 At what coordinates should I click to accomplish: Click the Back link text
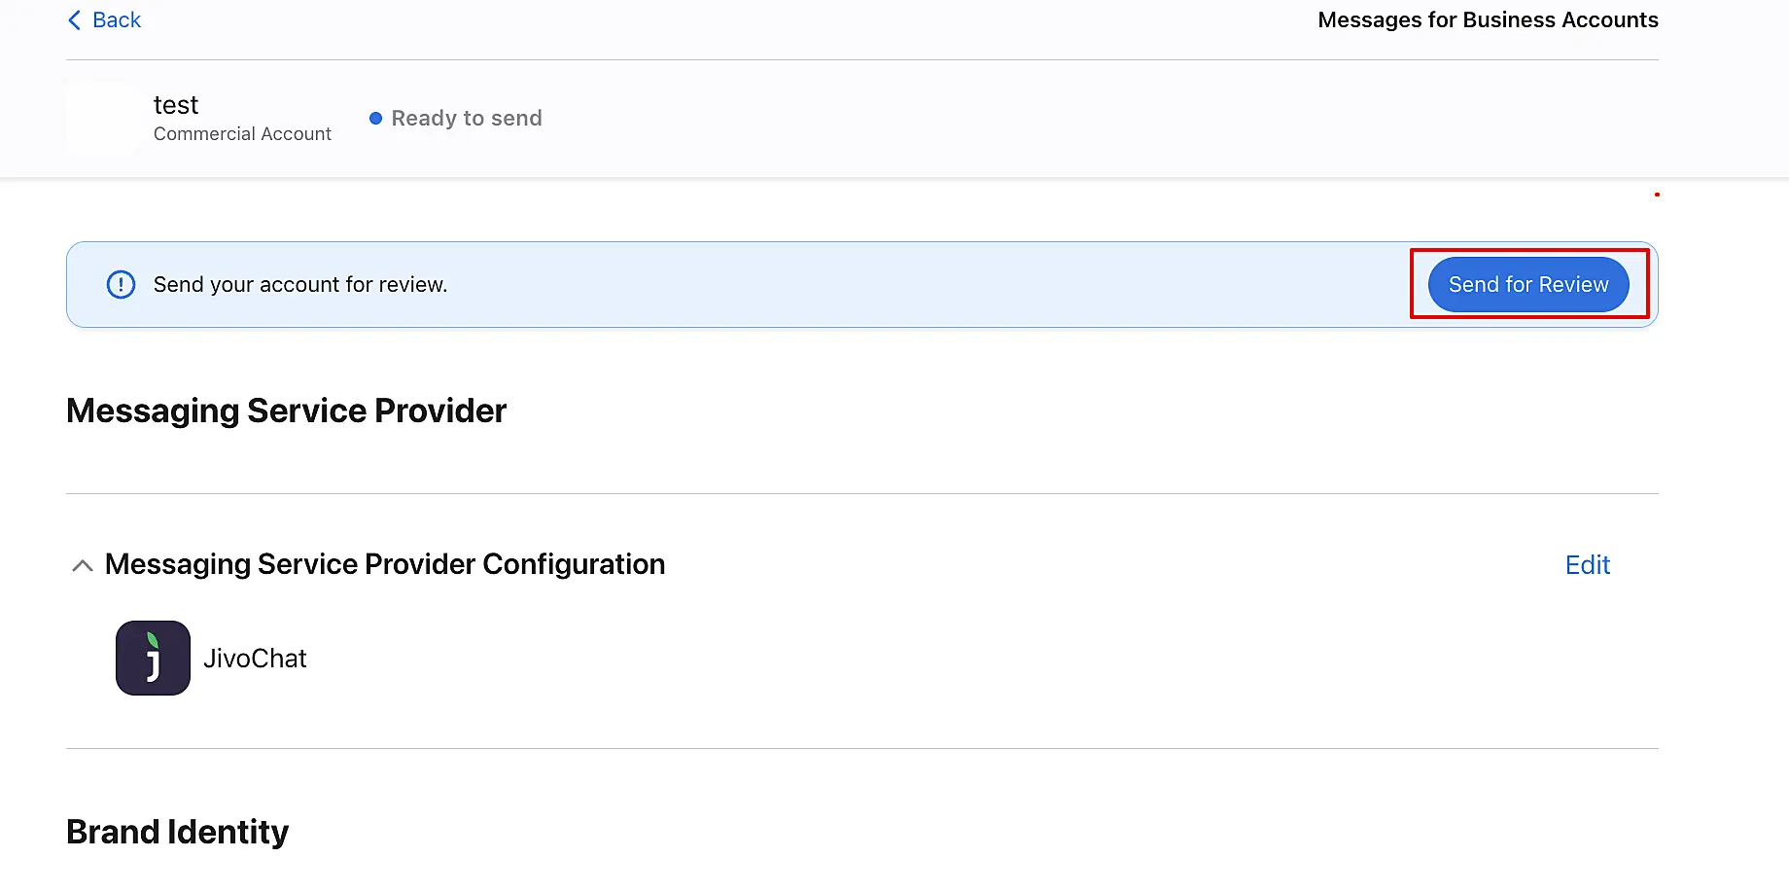point(117,20)
